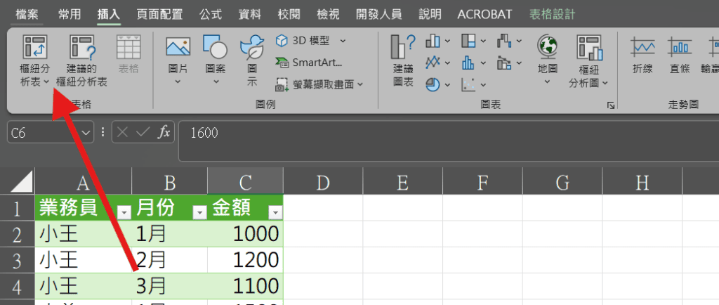Screen dimensions: 719x305
Task: Insert a picture via 圖片 icon
Action: 178,49
